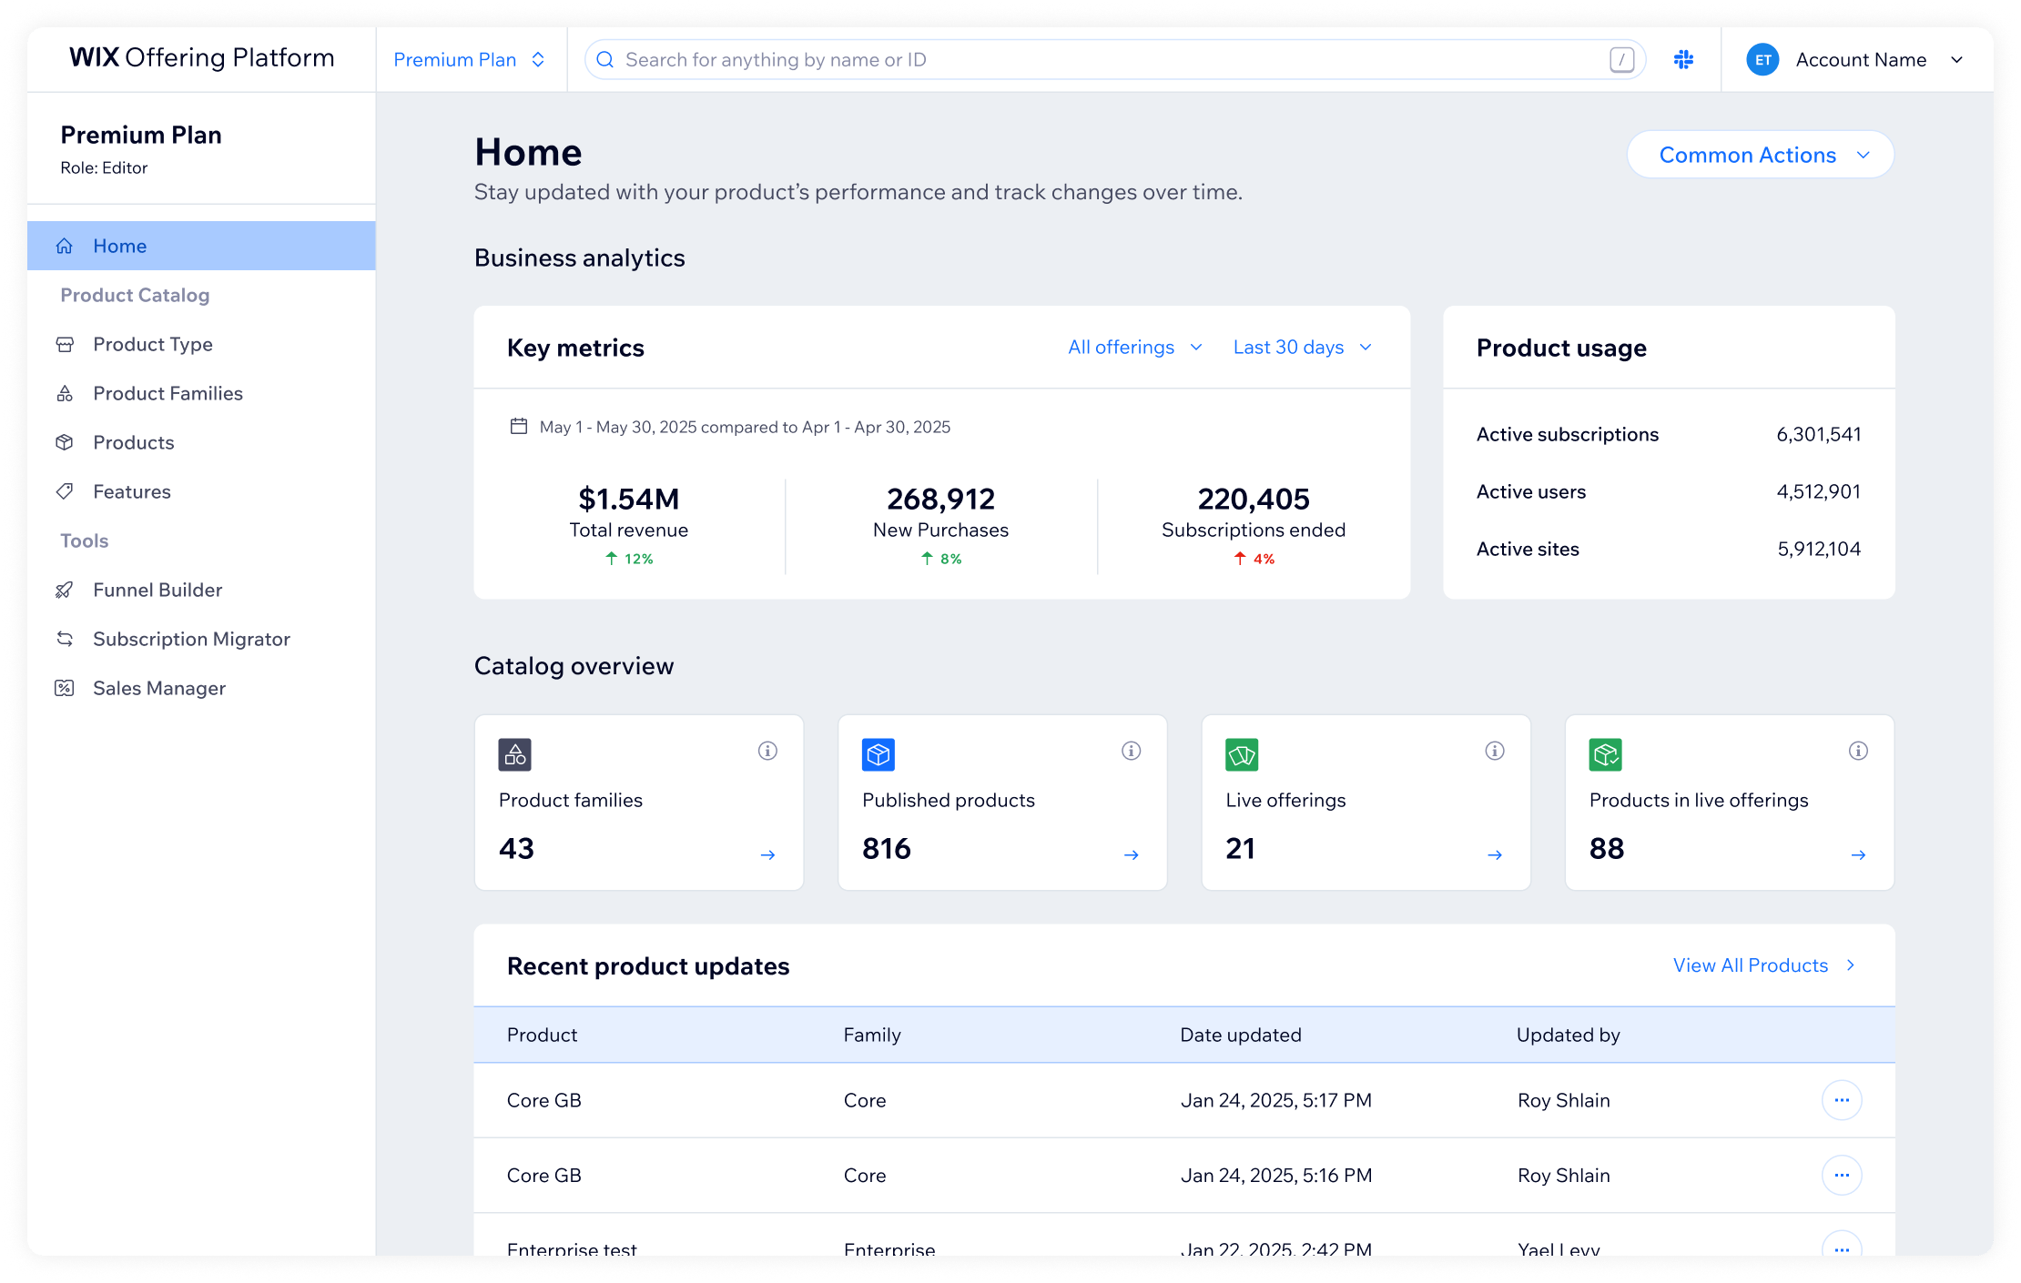
Task: Click info icon on Published products card
Action: pyautogui.click(x=1132, y=751)
